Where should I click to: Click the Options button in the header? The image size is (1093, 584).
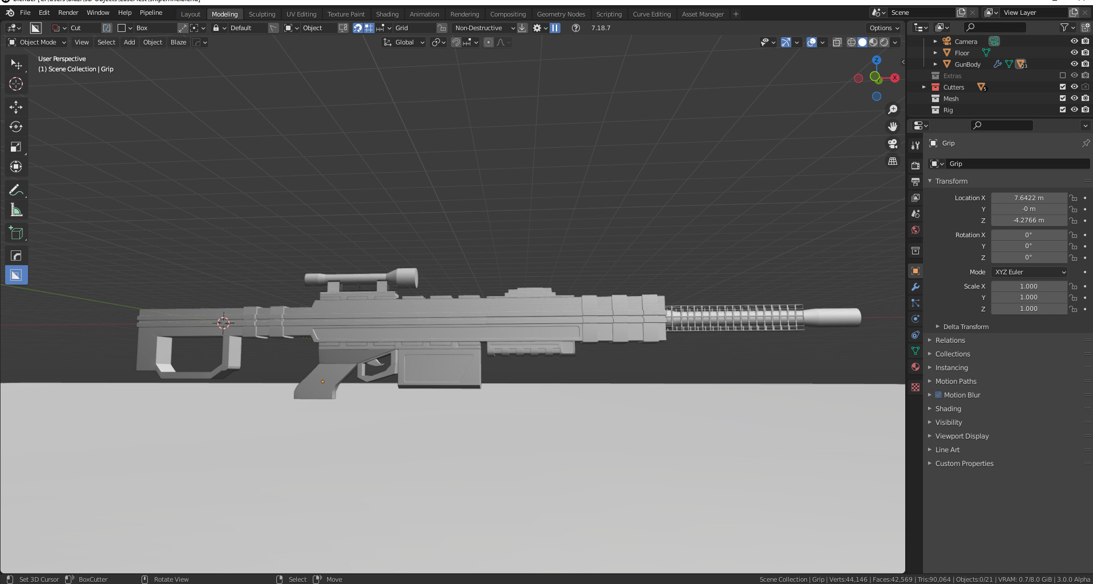[883, 27]
